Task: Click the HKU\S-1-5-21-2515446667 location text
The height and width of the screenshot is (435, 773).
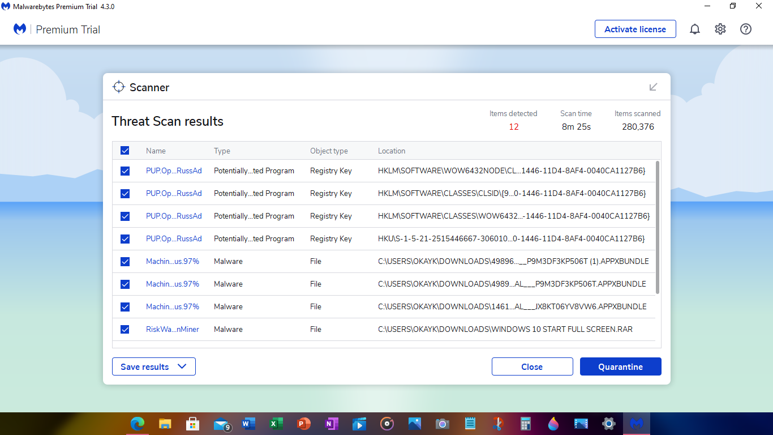Action: point(512,238)
